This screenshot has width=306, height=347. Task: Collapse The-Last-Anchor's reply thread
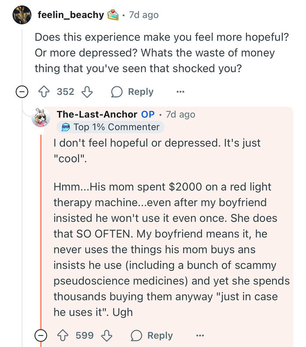pos(42,335)
